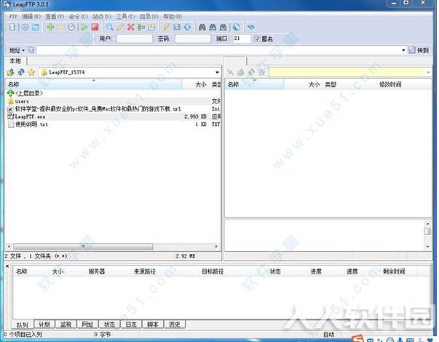
Task: Switch to the 监视 tab
Action: coord(66,324)
